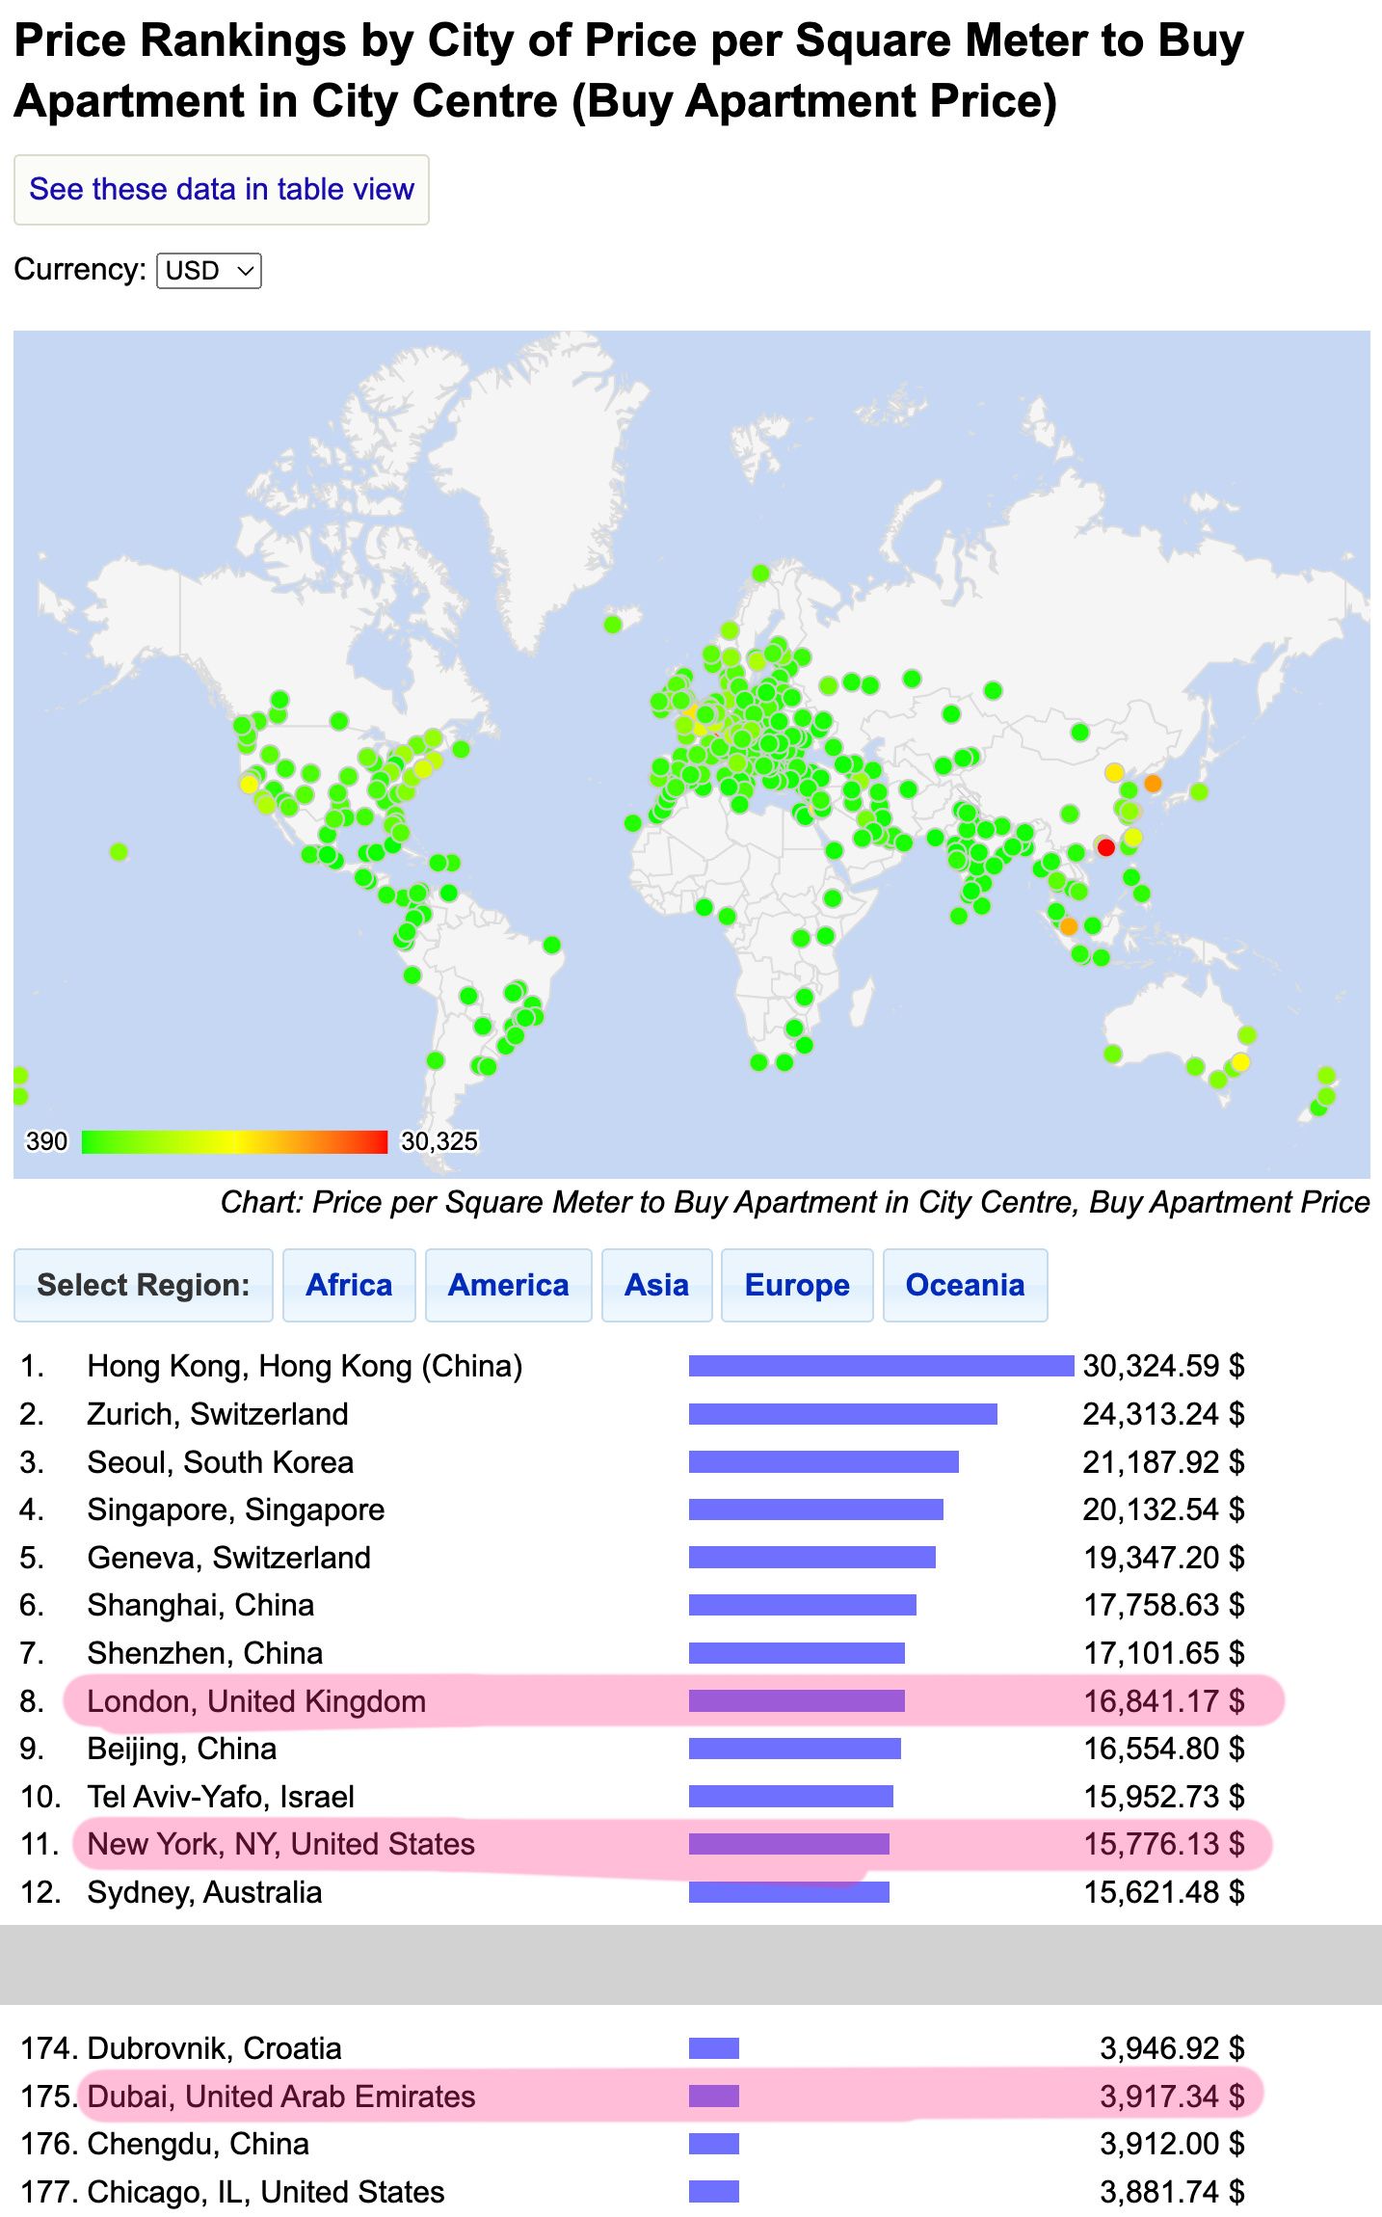Select the Africa region tab
Image resolution: width=1382 pixels, height=2217 pixels.
(x=349, y=1285)
